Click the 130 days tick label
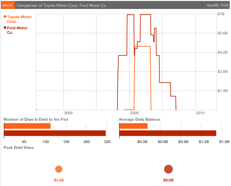This screenshot has width=231, height=186. [46, 142]
